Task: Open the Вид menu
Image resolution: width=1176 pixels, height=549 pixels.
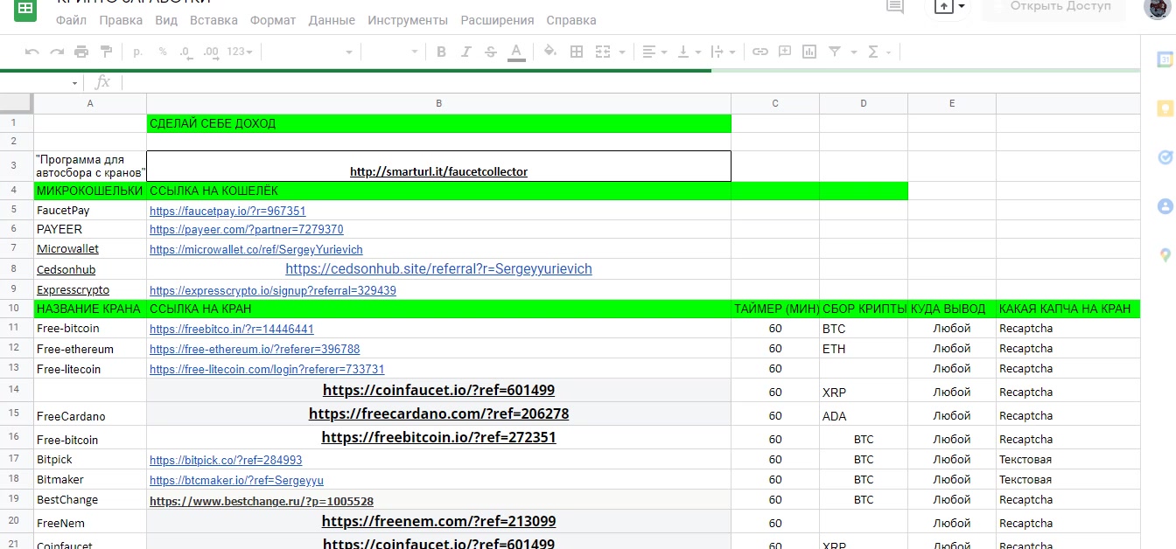Action: [x=165, y=20]
